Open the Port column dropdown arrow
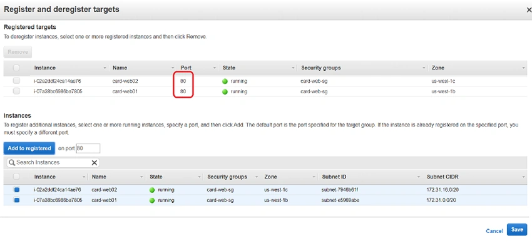 [215, 68]
